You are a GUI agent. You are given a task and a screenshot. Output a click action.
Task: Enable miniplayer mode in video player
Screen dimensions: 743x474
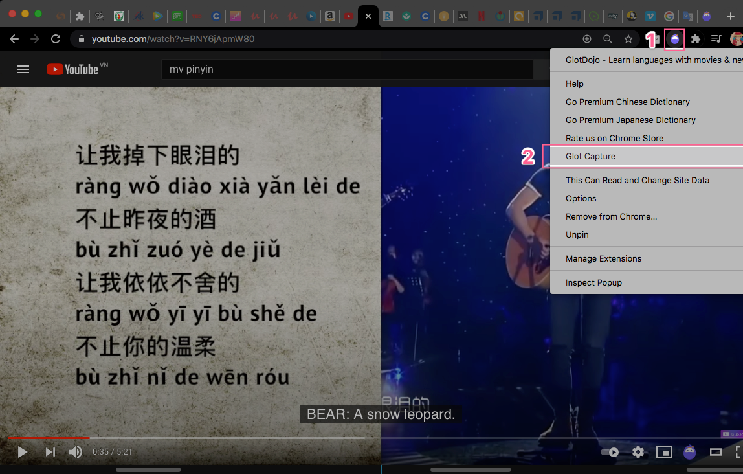pyautogui.click(x=664, y=452)
